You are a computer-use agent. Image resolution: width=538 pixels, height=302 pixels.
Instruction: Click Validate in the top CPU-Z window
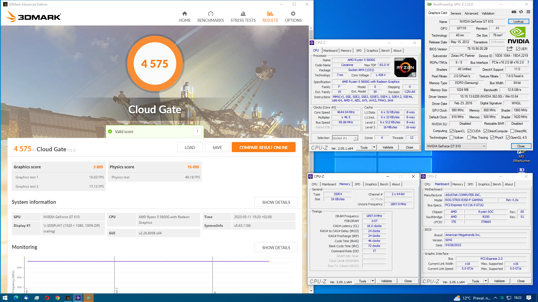pyautogui.click(x=388, y=147)
